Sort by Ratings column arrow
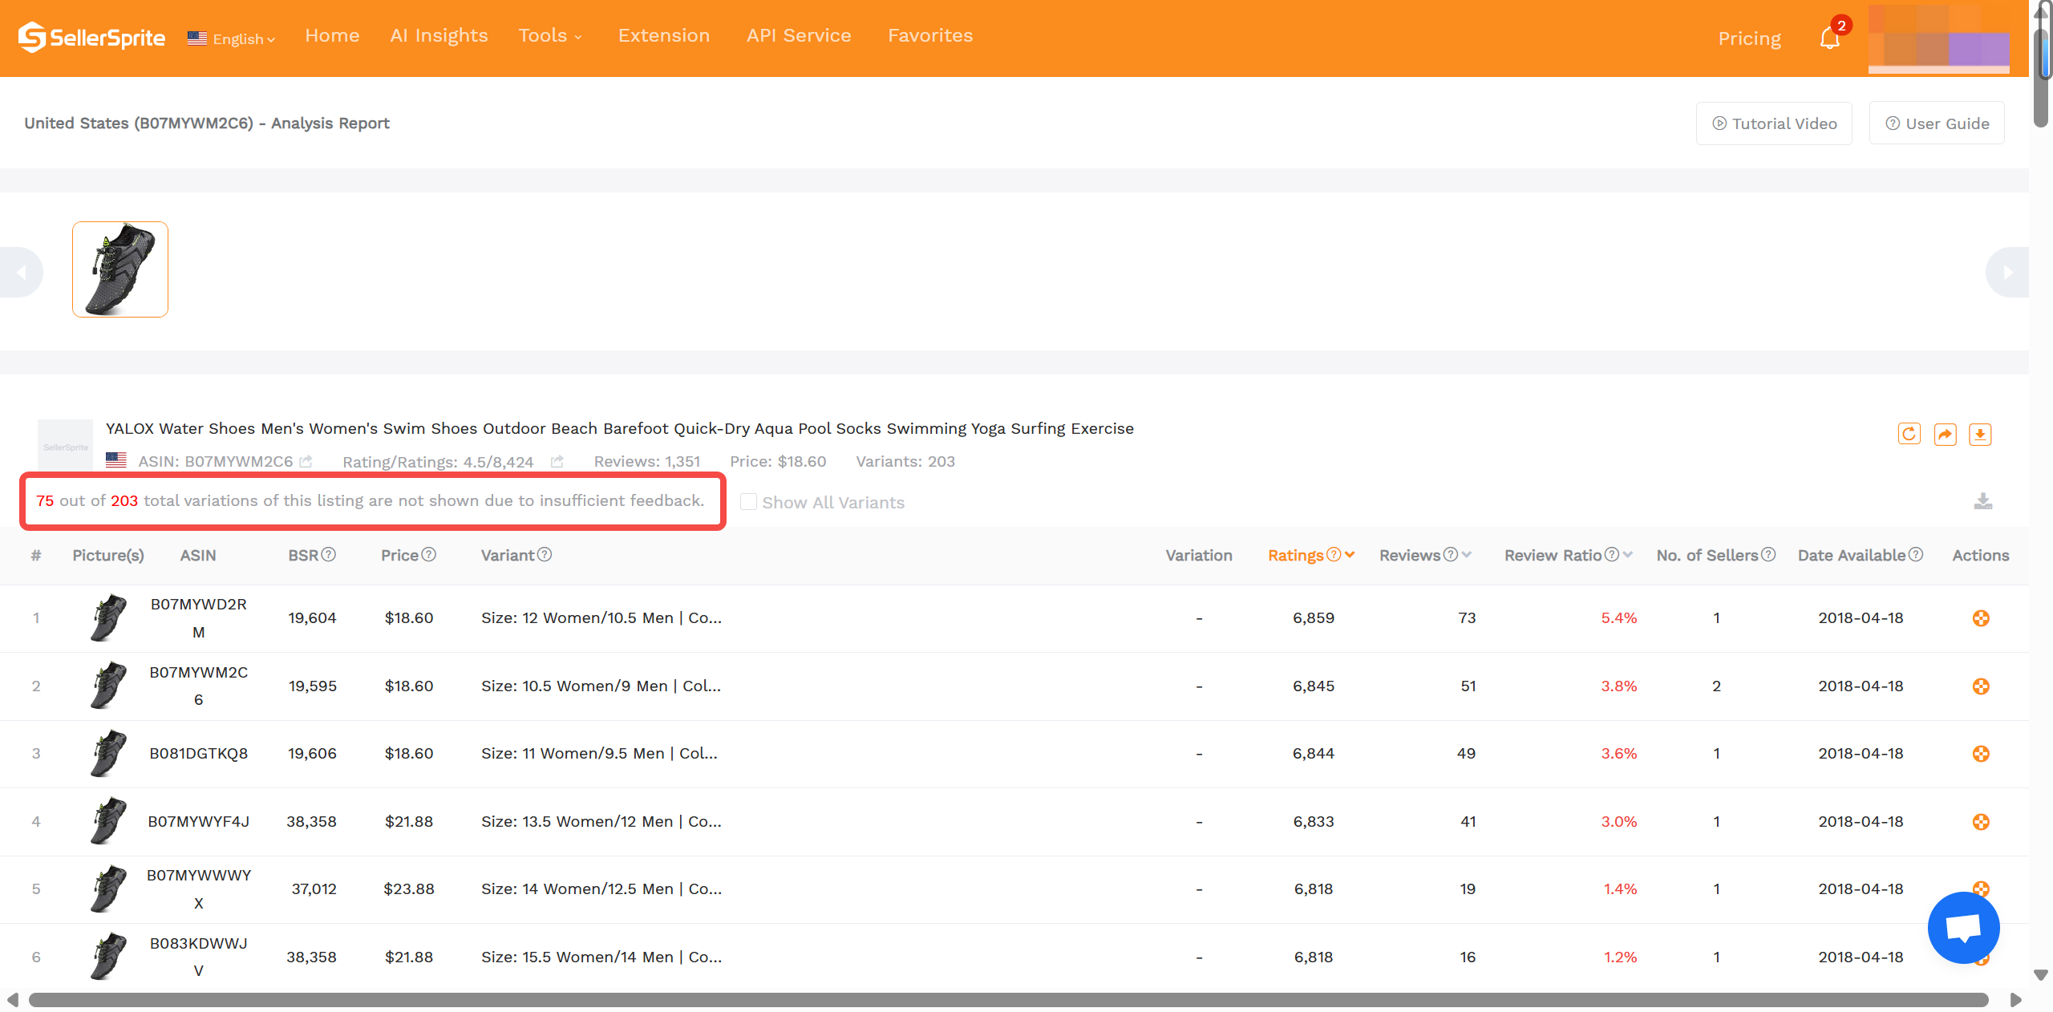 click(1350, 555)
